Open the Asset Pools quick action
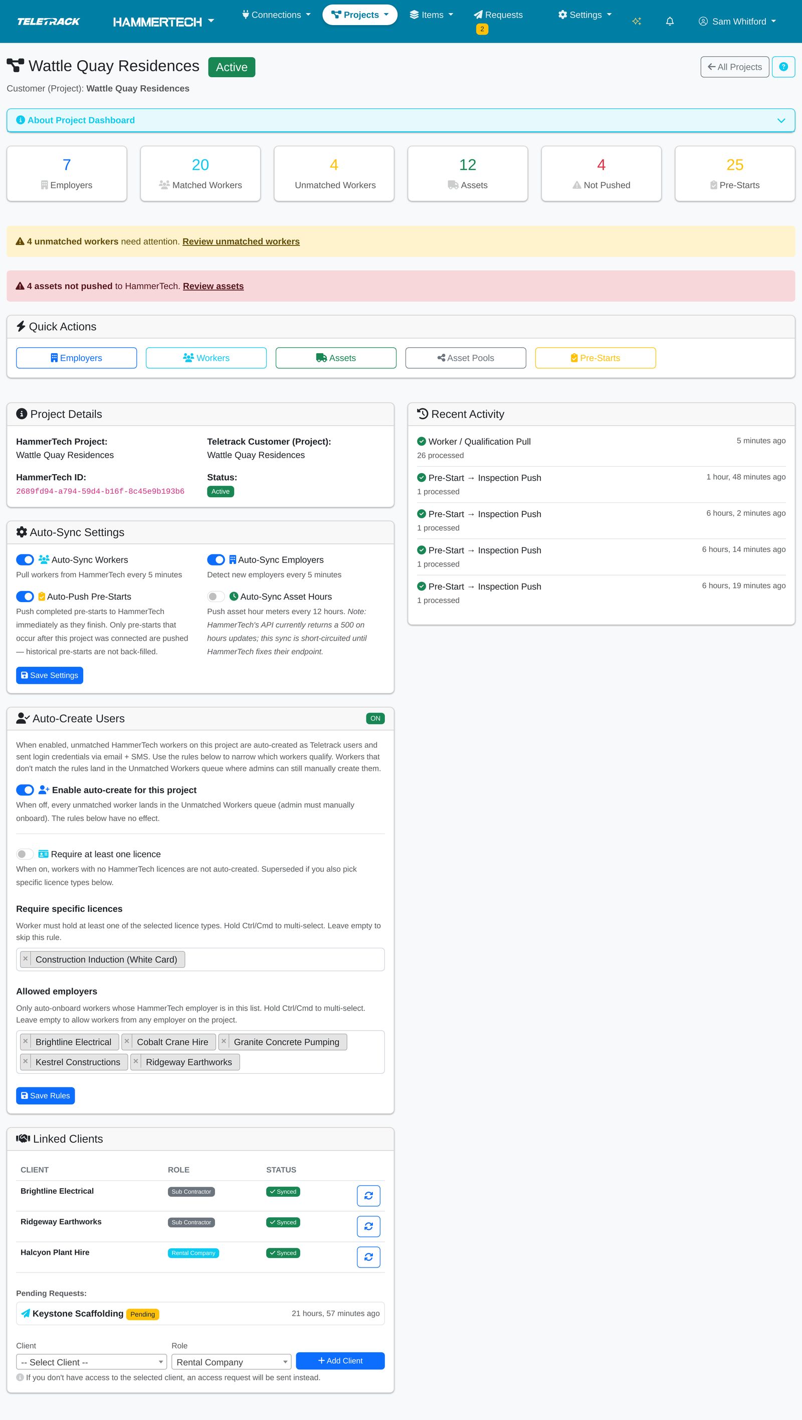Viewport: 802px width, 1420px height. (466, 358)
